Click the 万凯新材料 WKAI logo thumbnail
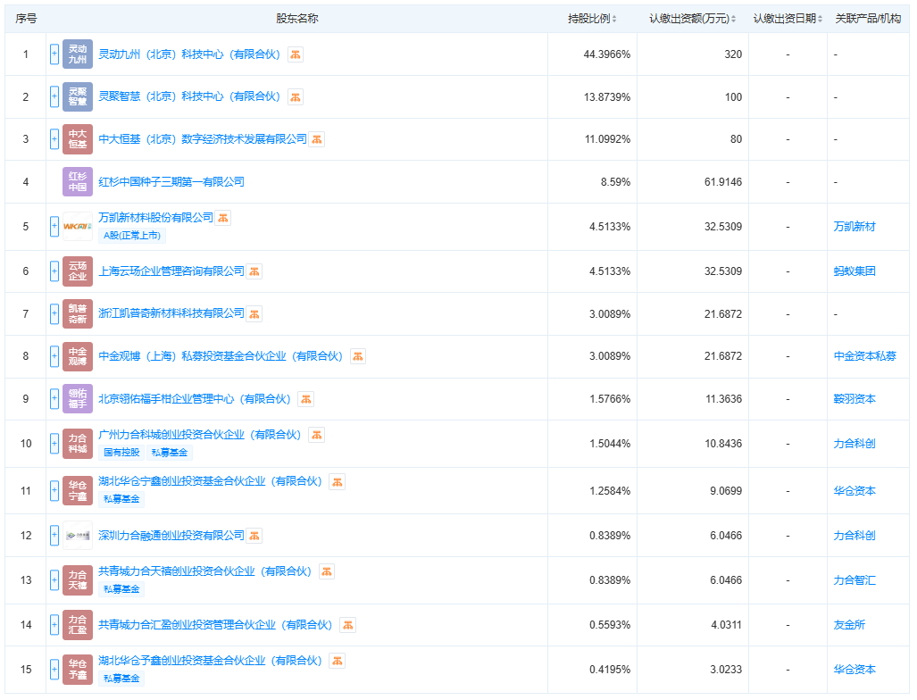917x700 pixels. point(78,226)
